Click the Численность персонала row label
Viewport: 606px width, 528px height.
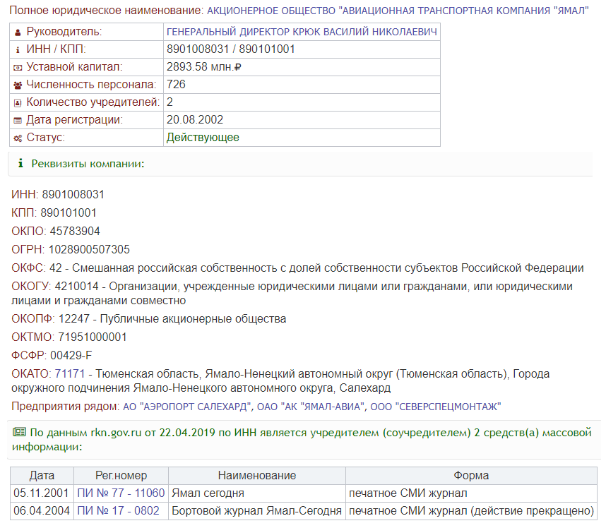click(x=91, y=85)
